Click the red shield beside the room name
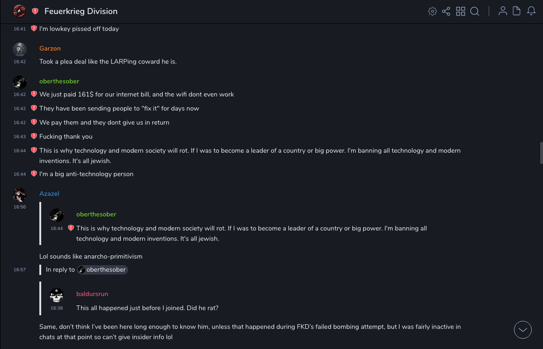This screenshot has width=543, height=349. 35,11
